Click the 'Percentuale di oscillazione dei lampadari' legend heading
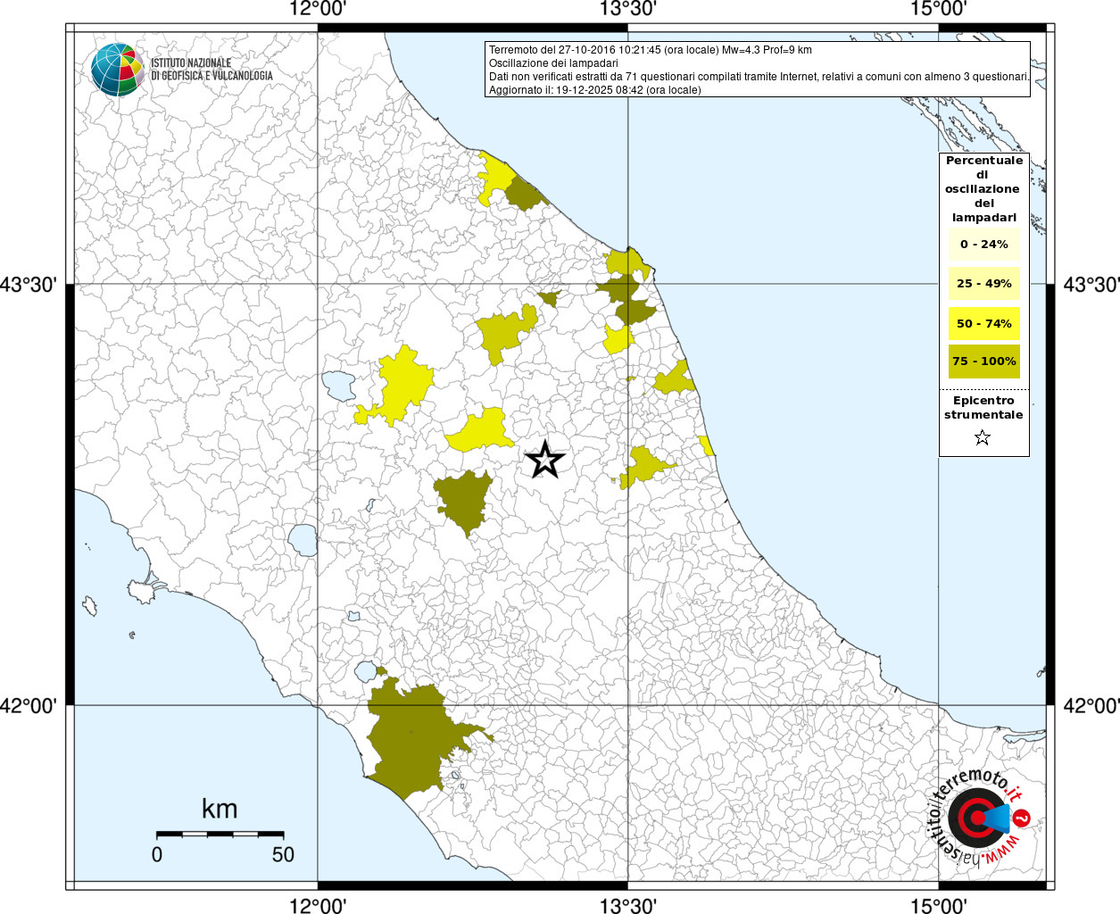This screenshot has height=914, width=1120. [983, 188]
